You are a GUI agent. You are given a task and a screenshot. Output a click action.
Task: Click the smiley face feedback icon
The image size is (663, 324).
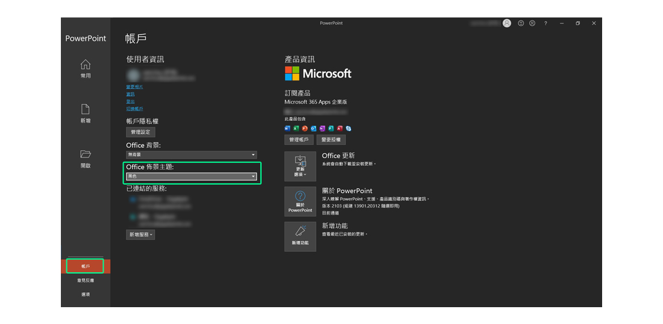coord(521,23)
